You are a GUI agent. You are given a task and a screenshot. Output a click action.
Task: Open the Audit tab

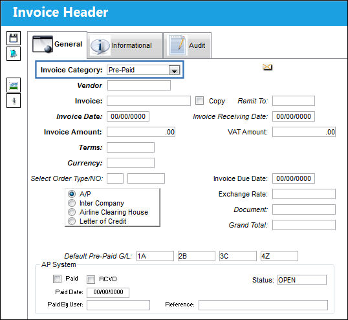coord(188,45)
